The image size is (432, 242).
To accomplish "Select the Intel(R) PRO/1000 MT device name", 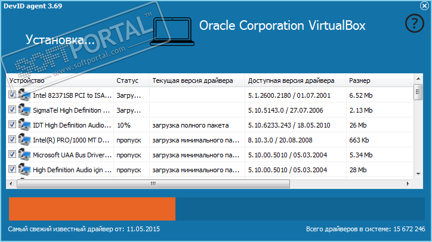I will (x=71, y=140).
